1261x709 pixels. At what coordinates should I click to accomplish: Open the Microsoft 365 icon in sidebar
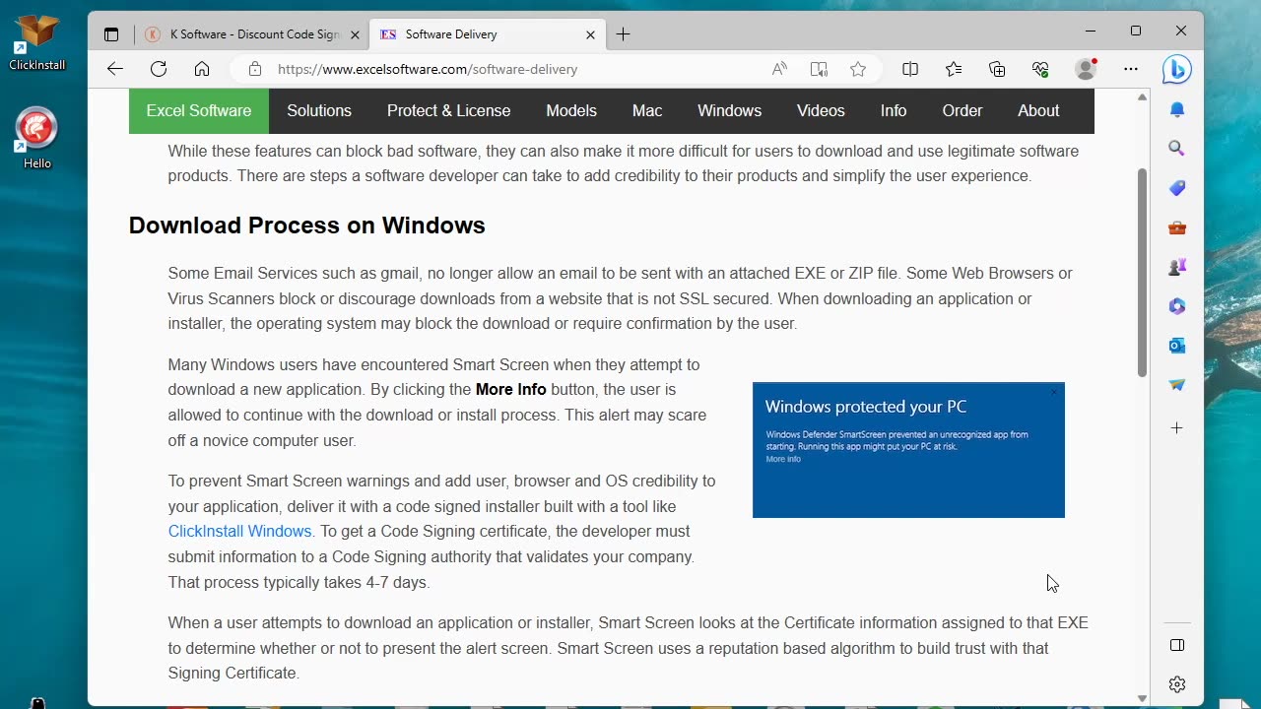coord(1177,306)
